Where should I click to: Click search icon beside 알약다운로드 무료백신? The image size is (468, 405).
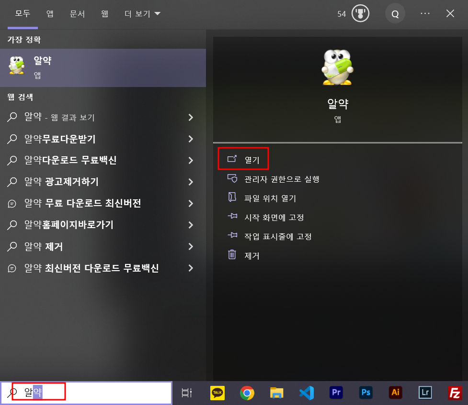(12, 160)
